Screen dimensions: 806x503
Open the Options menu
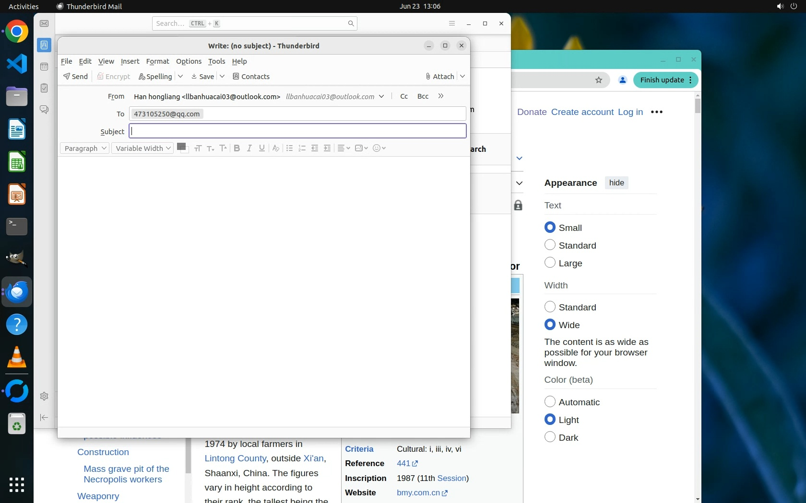(189, 61)
